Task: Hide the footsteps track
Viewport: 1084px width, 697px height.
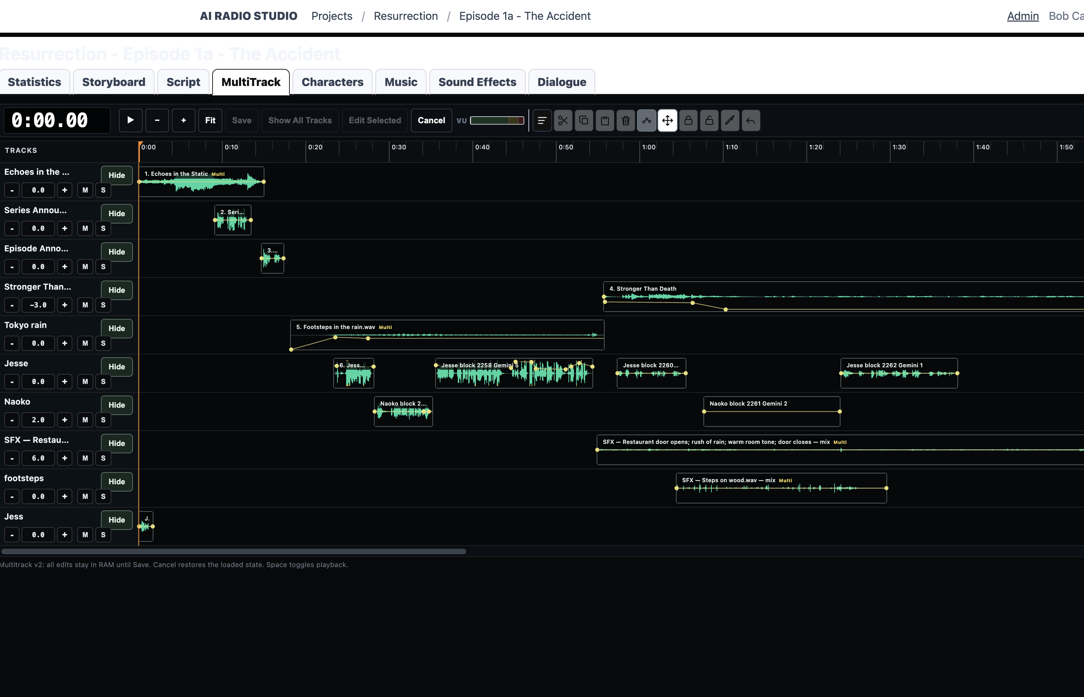Action: pyautogui.click(x=117, y=481)
